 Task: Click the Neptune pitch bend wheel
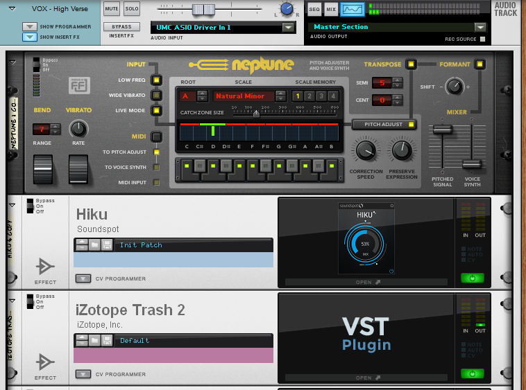pos(43,169)
